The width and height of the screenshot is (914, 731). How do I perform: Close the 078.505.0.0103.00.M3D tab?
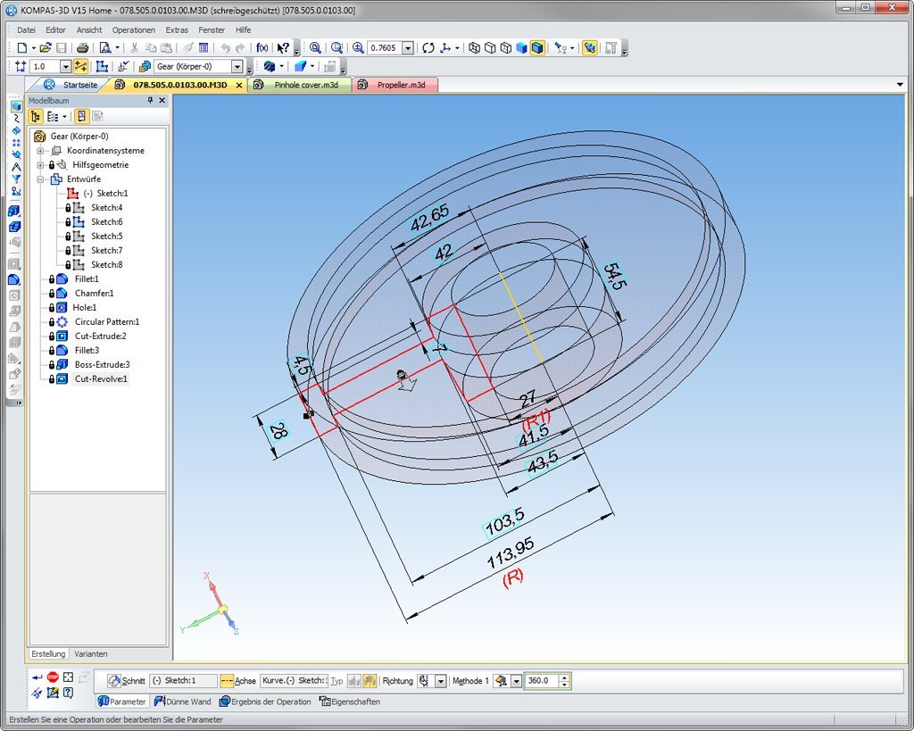pos(239,85)
